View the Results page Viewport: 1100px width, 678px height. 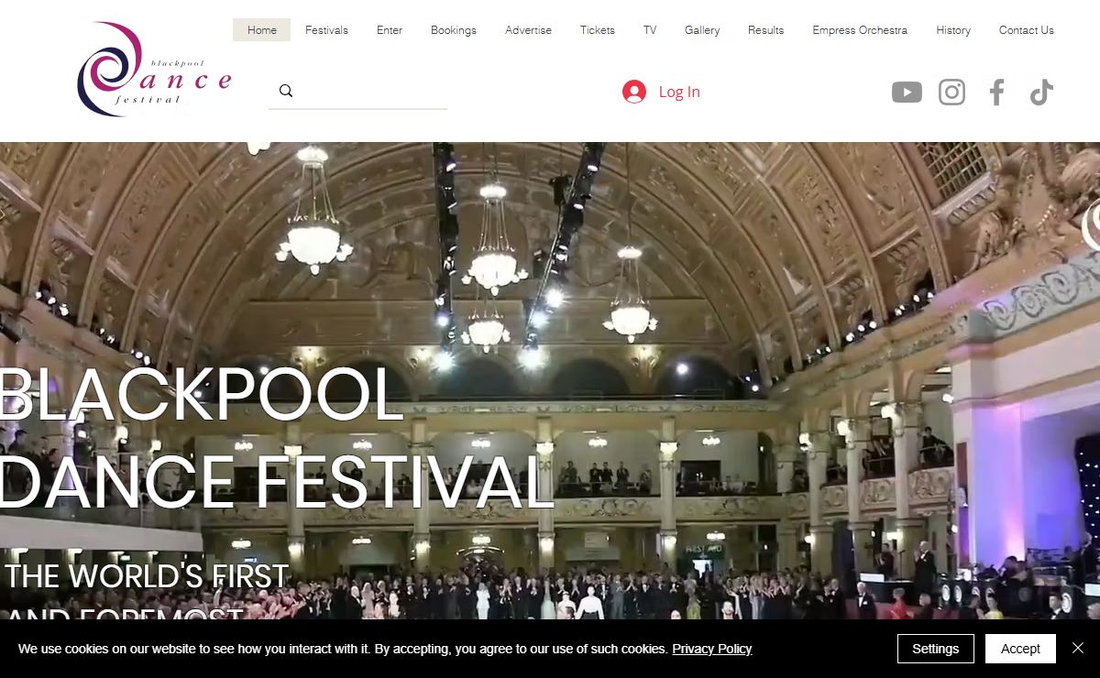[x=765, y=30]
